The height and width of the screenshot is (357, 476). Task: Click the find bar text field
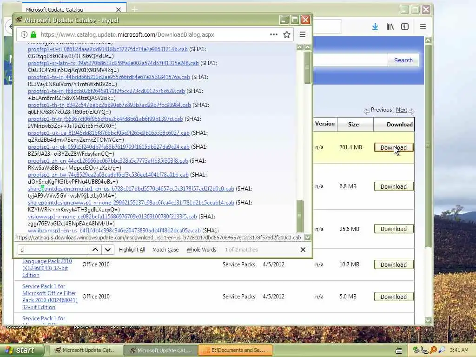[x=53, y=250]
